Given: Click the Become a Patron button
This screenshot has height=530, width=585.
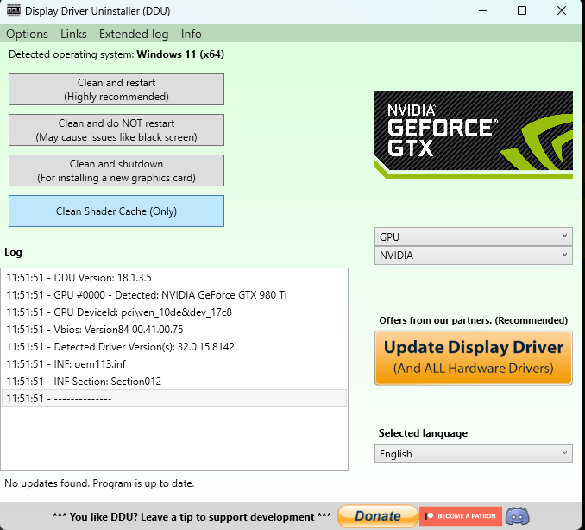Looking at the screenshot, I should tap(461, 516).
